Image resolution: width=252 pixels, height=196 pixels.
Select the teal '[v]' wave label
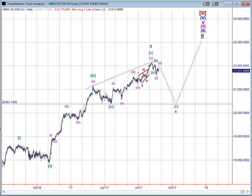tap(151, 53)
